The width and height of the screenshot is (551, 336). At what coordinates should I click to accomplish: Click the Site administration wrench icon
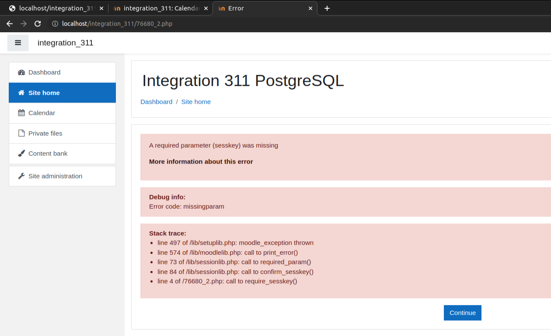21,176
